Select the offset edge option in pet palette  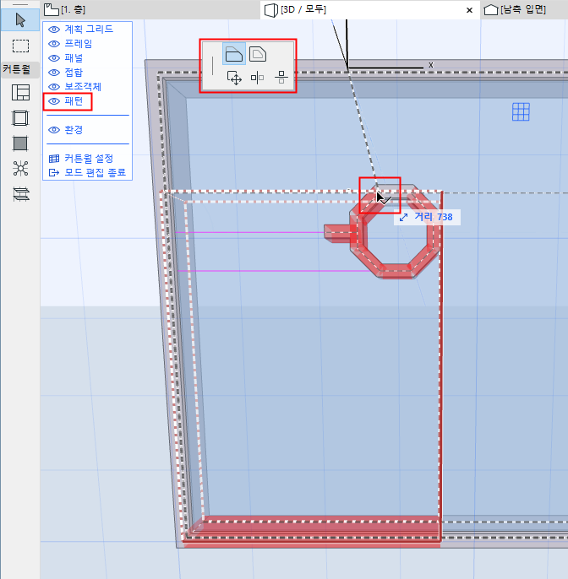(234, 55)
